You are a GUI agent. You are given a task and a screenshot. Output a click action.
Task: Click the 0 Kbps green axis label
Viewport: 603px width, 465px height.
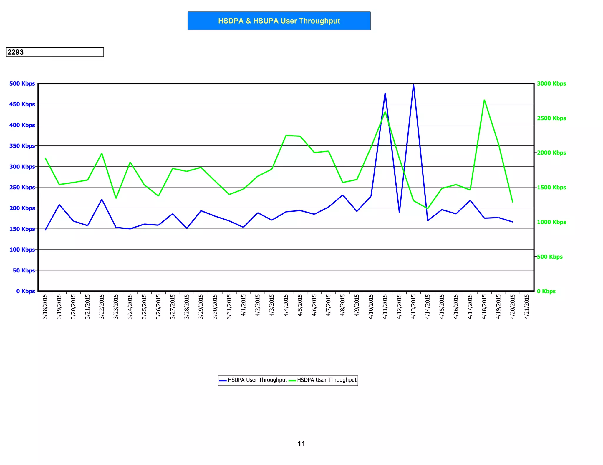(546, 291)
